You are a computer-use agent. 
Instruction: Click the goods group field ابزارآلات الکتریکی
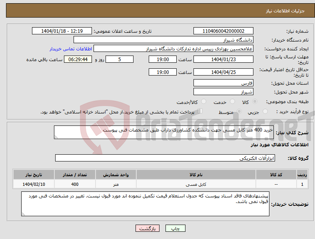click(165, 158)
